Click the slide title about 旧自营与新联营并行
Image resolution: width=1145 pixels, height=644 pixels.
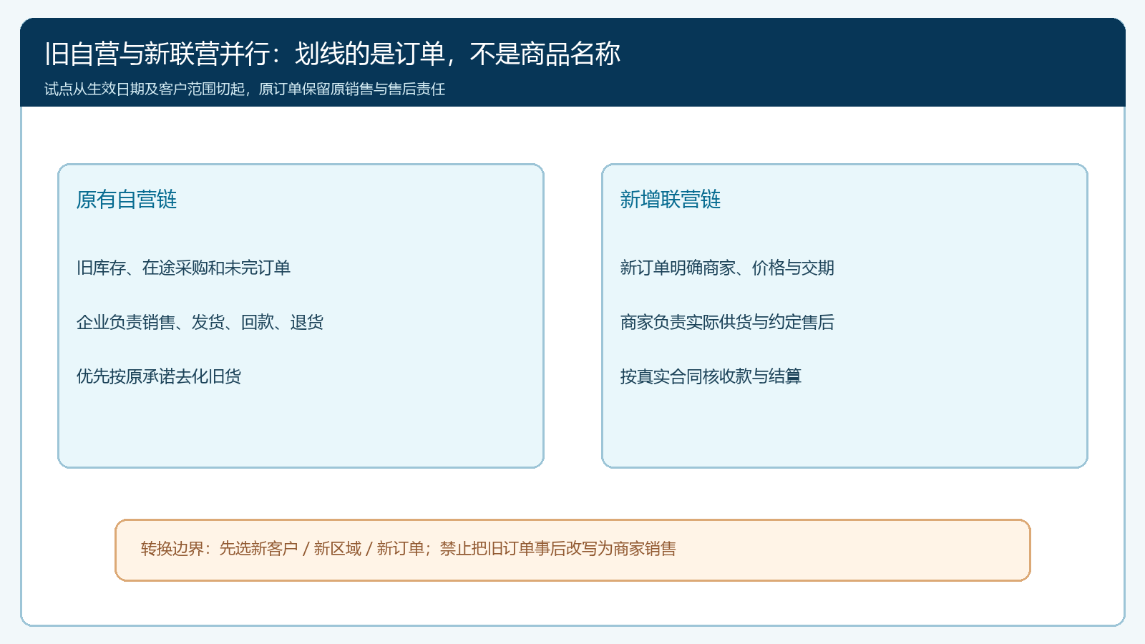click(332, 54)
